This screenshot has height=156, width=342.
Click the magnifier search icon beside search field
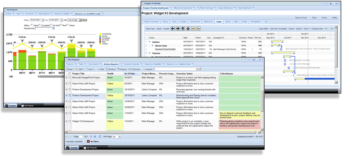200,69
